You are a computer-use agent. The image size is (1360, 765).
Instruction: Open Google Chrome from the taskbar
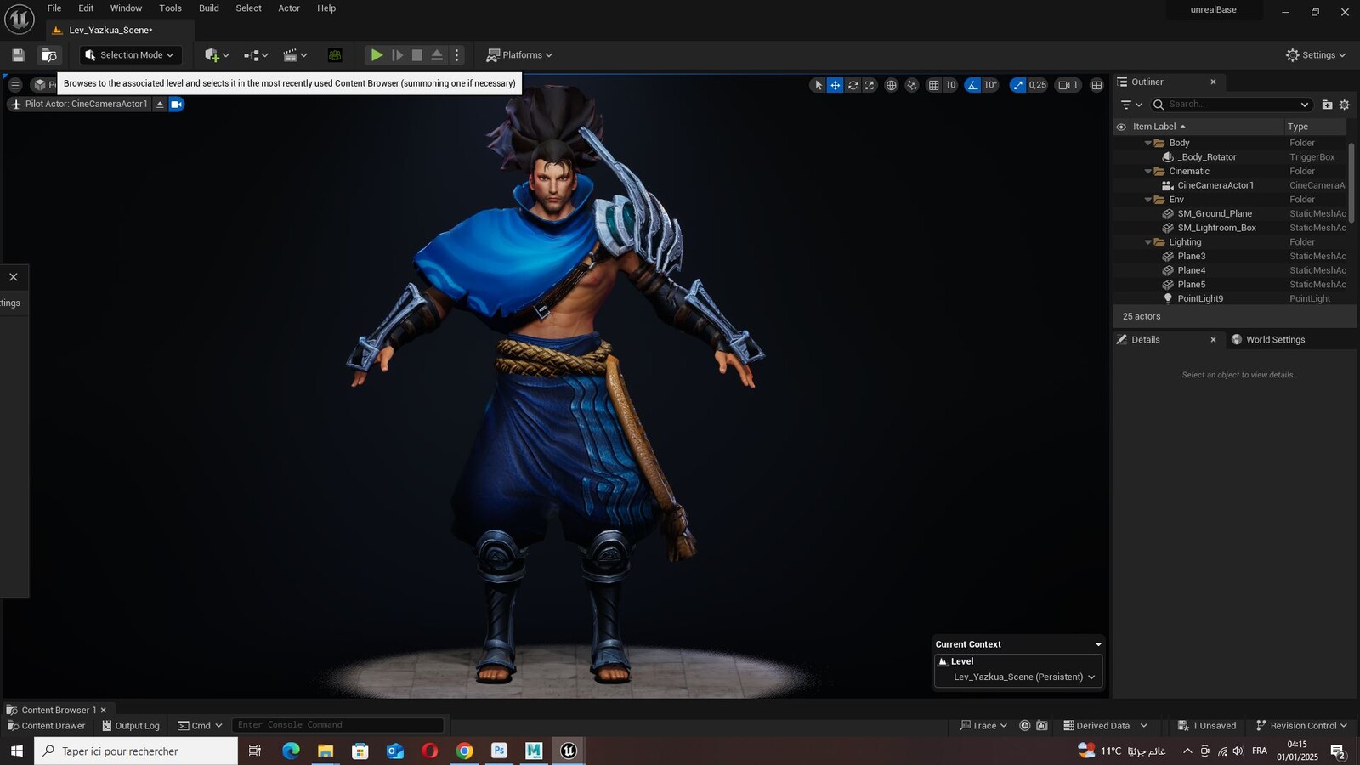(464, 751)
